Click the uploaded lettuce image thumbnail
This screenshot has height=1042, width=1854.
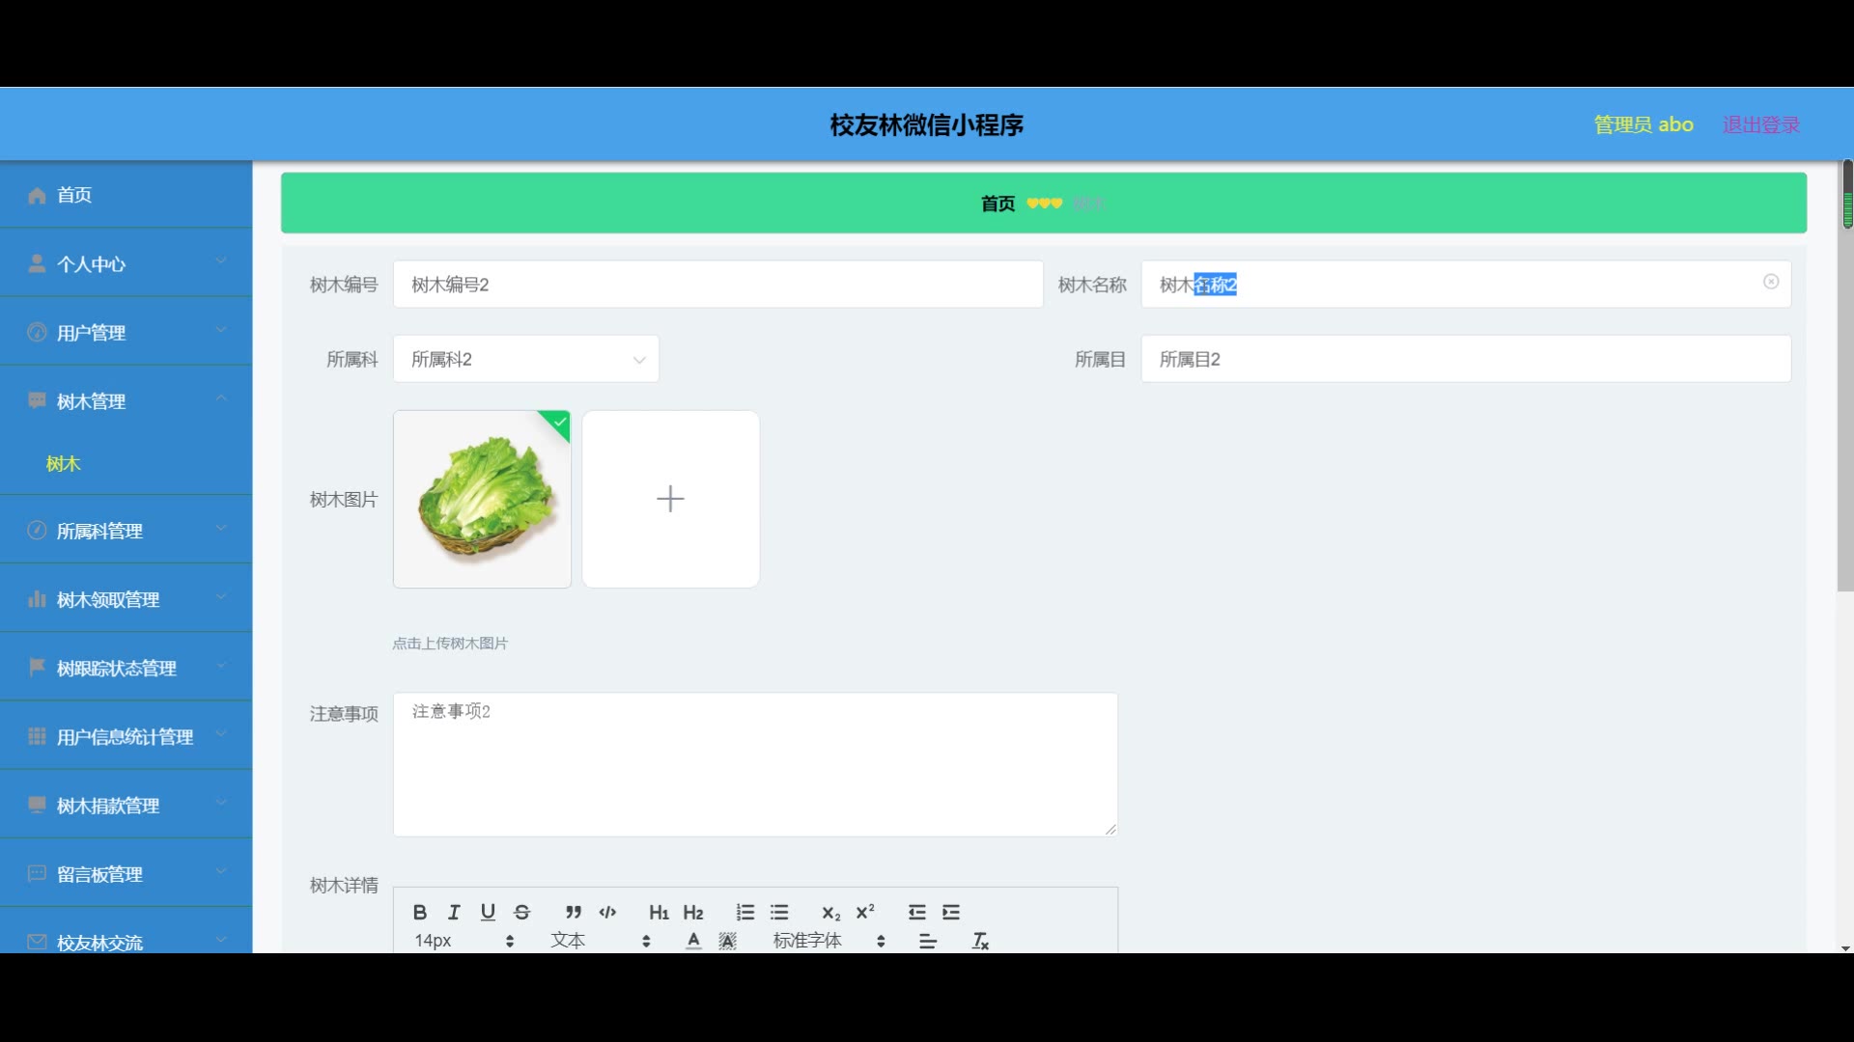click(482, 499)
